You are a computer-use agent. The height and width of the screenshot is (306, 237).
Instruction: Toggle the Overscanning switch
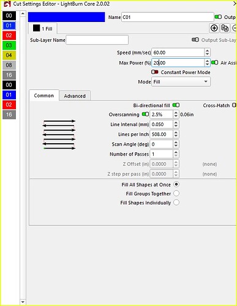point(145,114)
